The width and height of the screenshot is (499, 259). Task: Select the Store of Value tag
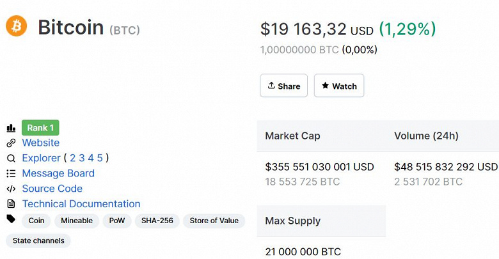(x=214, y=221)
